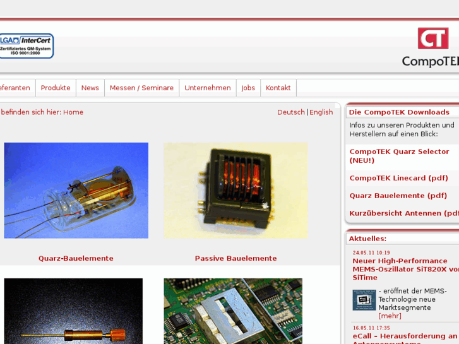Switch language to Deutsch

tap(291, 112)
